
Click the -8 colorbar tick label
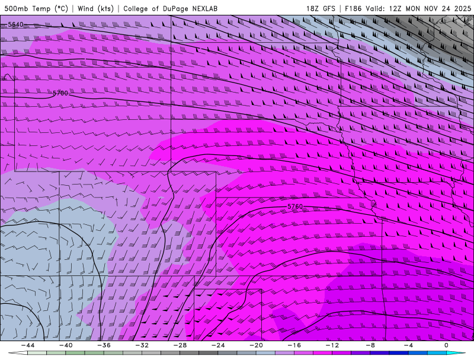tap(371, 345)
